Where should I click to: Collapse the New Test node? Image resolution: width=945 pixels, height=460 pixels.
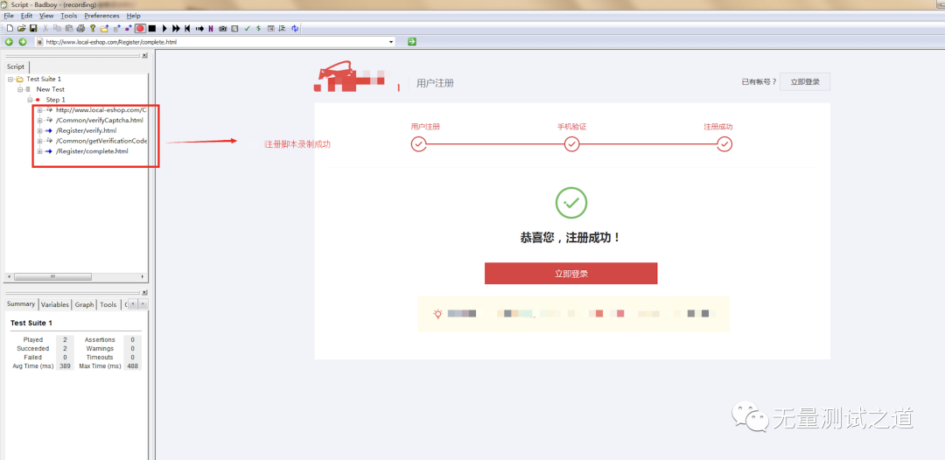(20, 89)
